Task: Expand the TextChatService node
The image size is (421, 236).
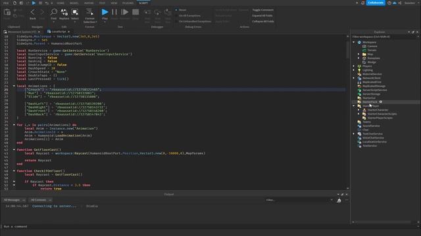Action: coord(354,134)
